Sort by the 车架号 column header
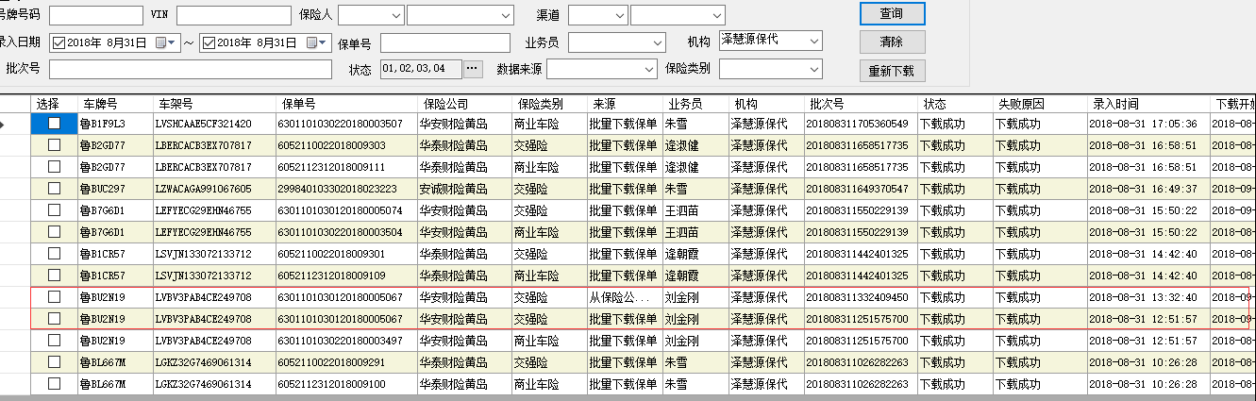Image resolution: width=1256 pixels, height=401 pixels. [x=213, y=104]
